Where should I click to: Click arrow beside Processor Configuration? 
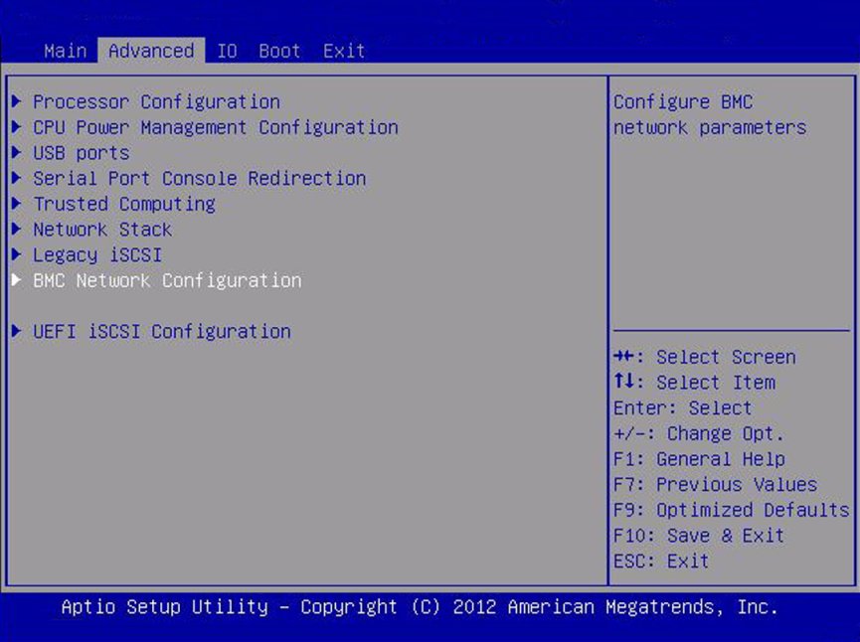[x=17, y=101]
